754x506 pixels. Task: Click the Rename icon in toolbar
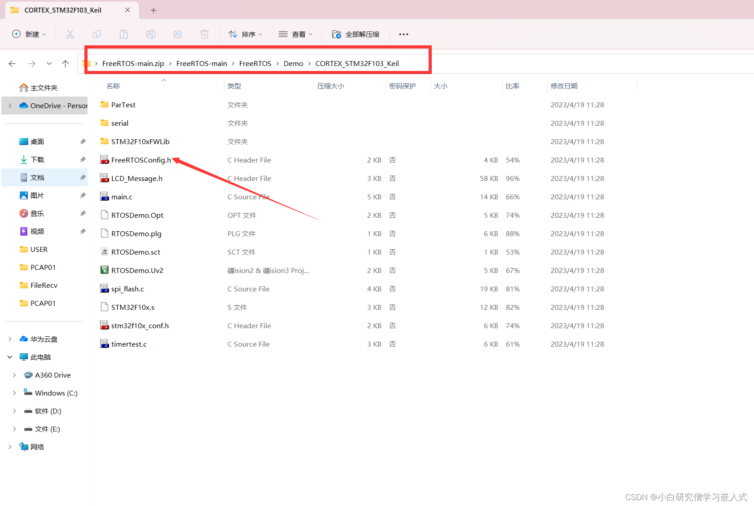tap(151, 34)
